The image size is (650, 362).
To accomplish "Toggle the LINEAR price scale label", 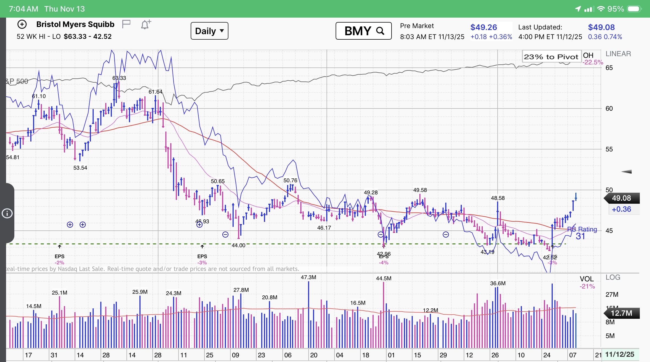I will (x=618, y=54).
